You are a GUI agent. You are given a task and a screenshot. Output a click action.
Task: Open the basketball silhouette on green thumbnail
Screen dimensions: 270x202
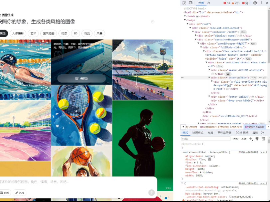[143, 145]
